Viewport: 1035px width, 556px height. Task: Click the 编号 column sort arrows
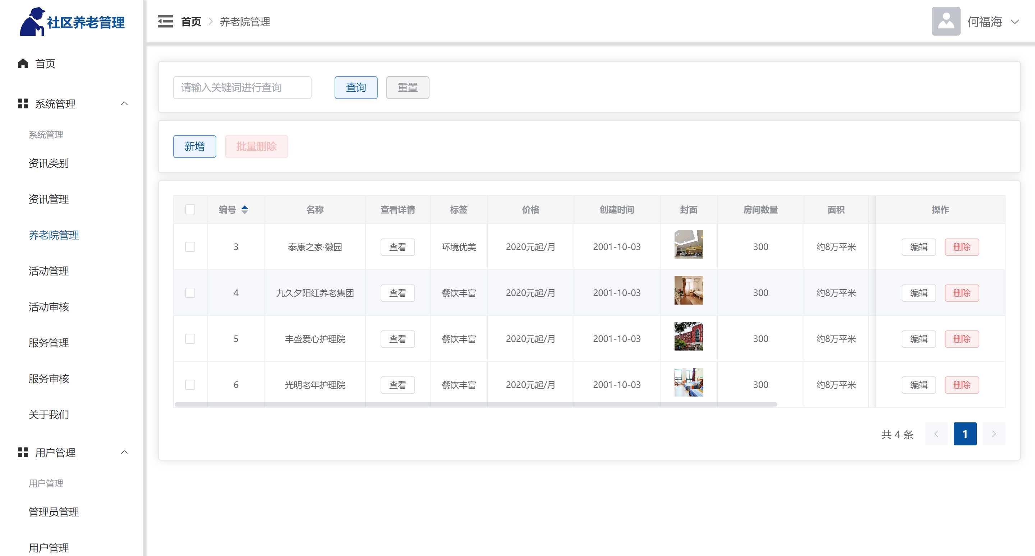244,209
